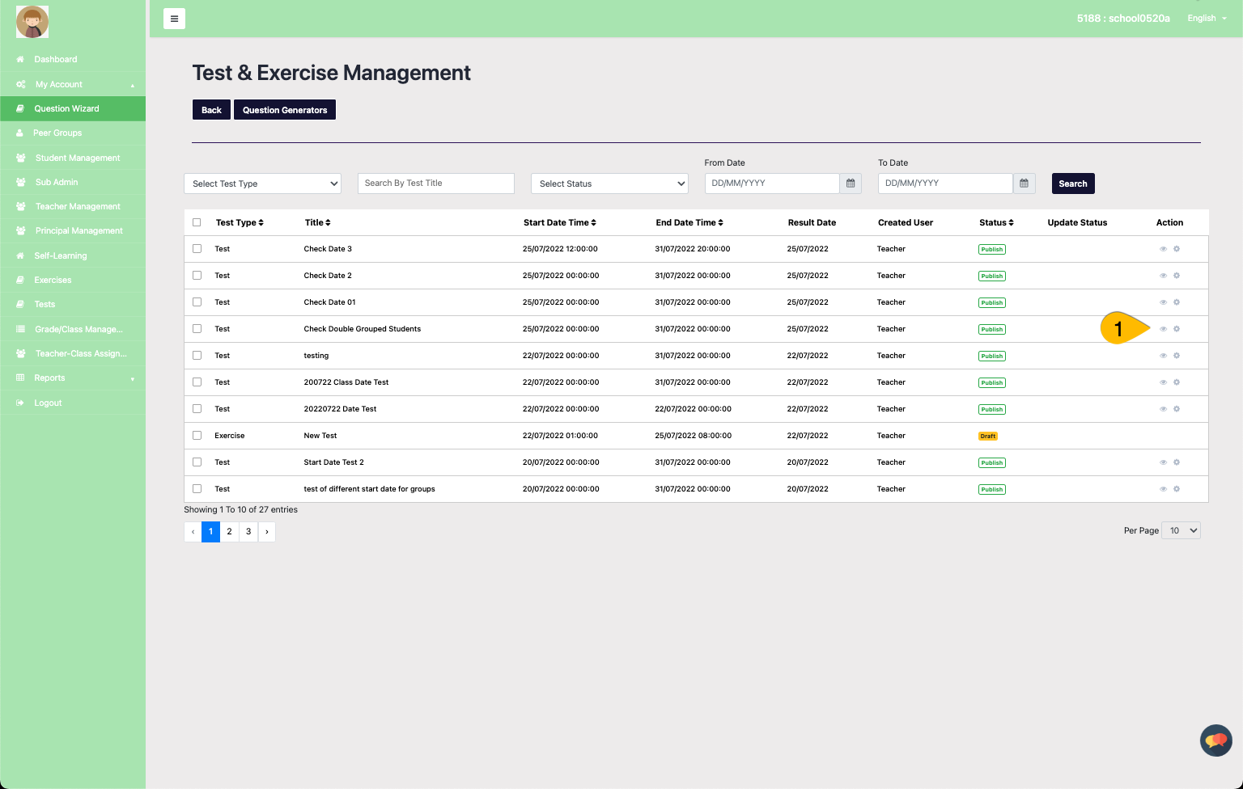This screenshot has height=789, width=1243.
Task: Click next page arrow in pagination
Action: 267,531
